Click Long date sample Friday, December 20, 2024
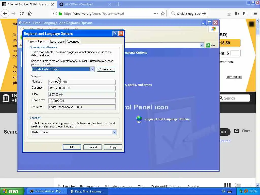 [x=82, y=107]
